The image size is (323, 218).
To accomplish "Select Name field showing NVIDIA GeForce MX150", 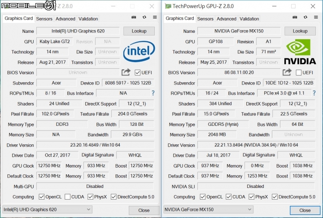I will coord(239,31).
